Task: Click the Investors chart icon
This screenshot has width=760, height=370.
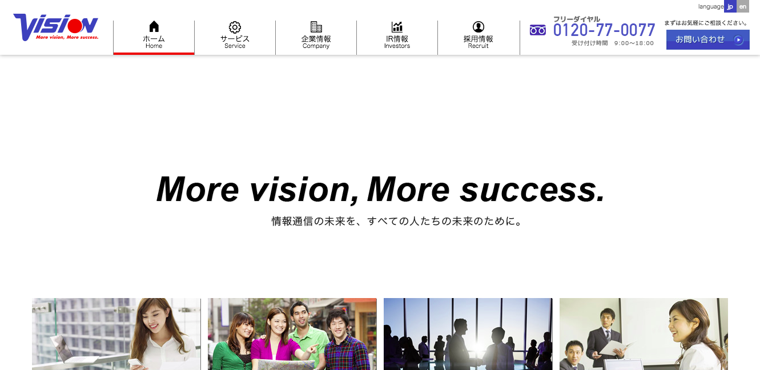Action: point(397,27)
